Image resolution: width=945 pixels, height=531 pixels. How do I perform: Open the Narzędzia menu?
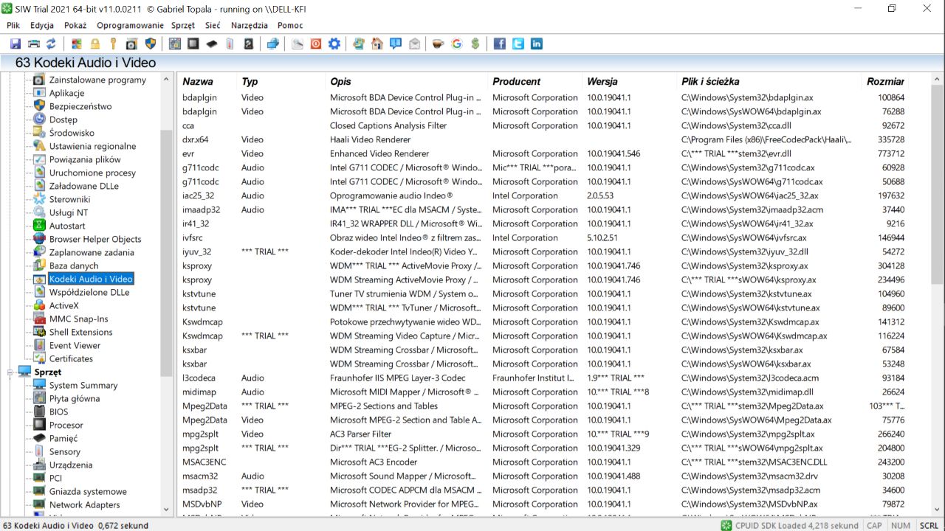[250, 25]
